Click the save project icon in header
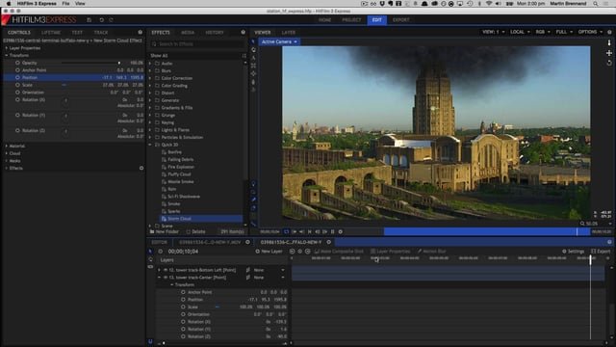Image resolution: width=616 pixels, height=347 pixels. [x=90, y=19]
